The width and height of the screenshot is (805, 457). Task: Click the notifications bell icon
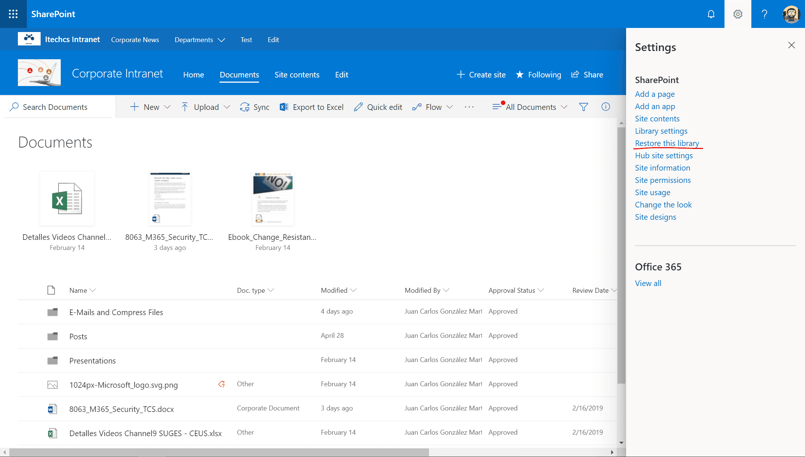[x=711, y=14]
